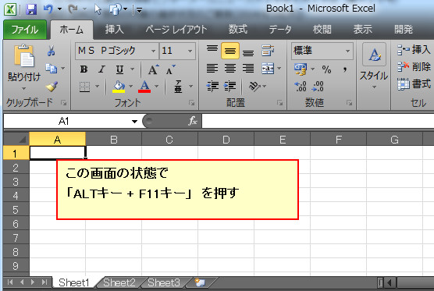Click the increase indent icon
This screenshot has height=291, width=434.
[x=229, y=87]
